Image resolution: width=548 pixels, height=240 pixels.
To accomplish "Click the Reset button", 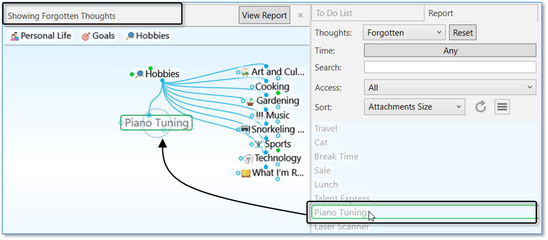I will coord(463,33).
